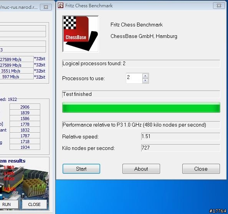Click the 1832 score cell
Viewport: 228px width, 214px height.
coord(25,130)
